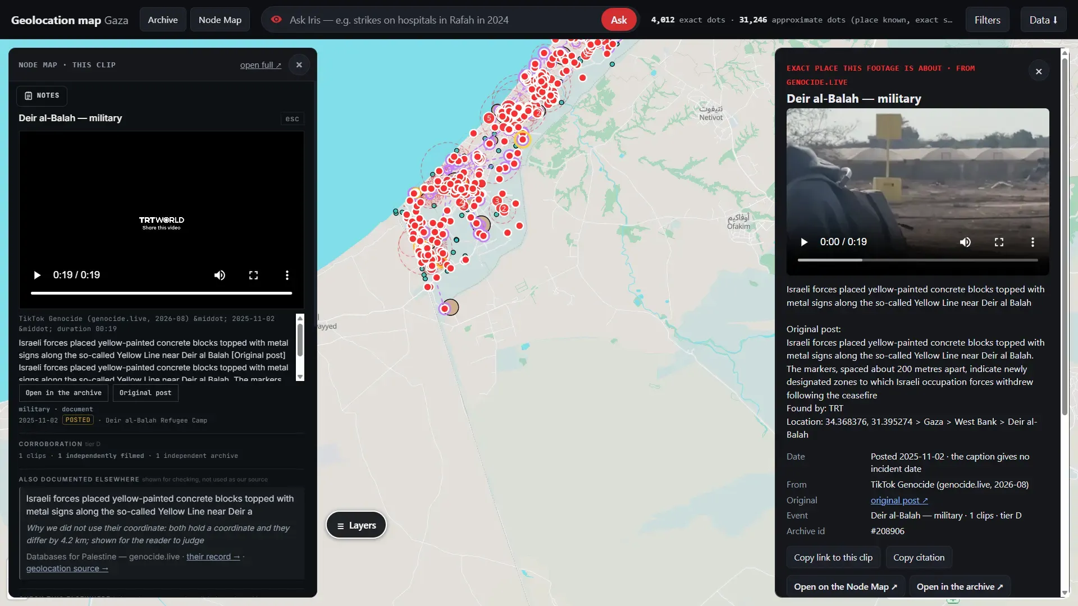
Task: Open the Original post button in left panel
Action: click(145, 393)
